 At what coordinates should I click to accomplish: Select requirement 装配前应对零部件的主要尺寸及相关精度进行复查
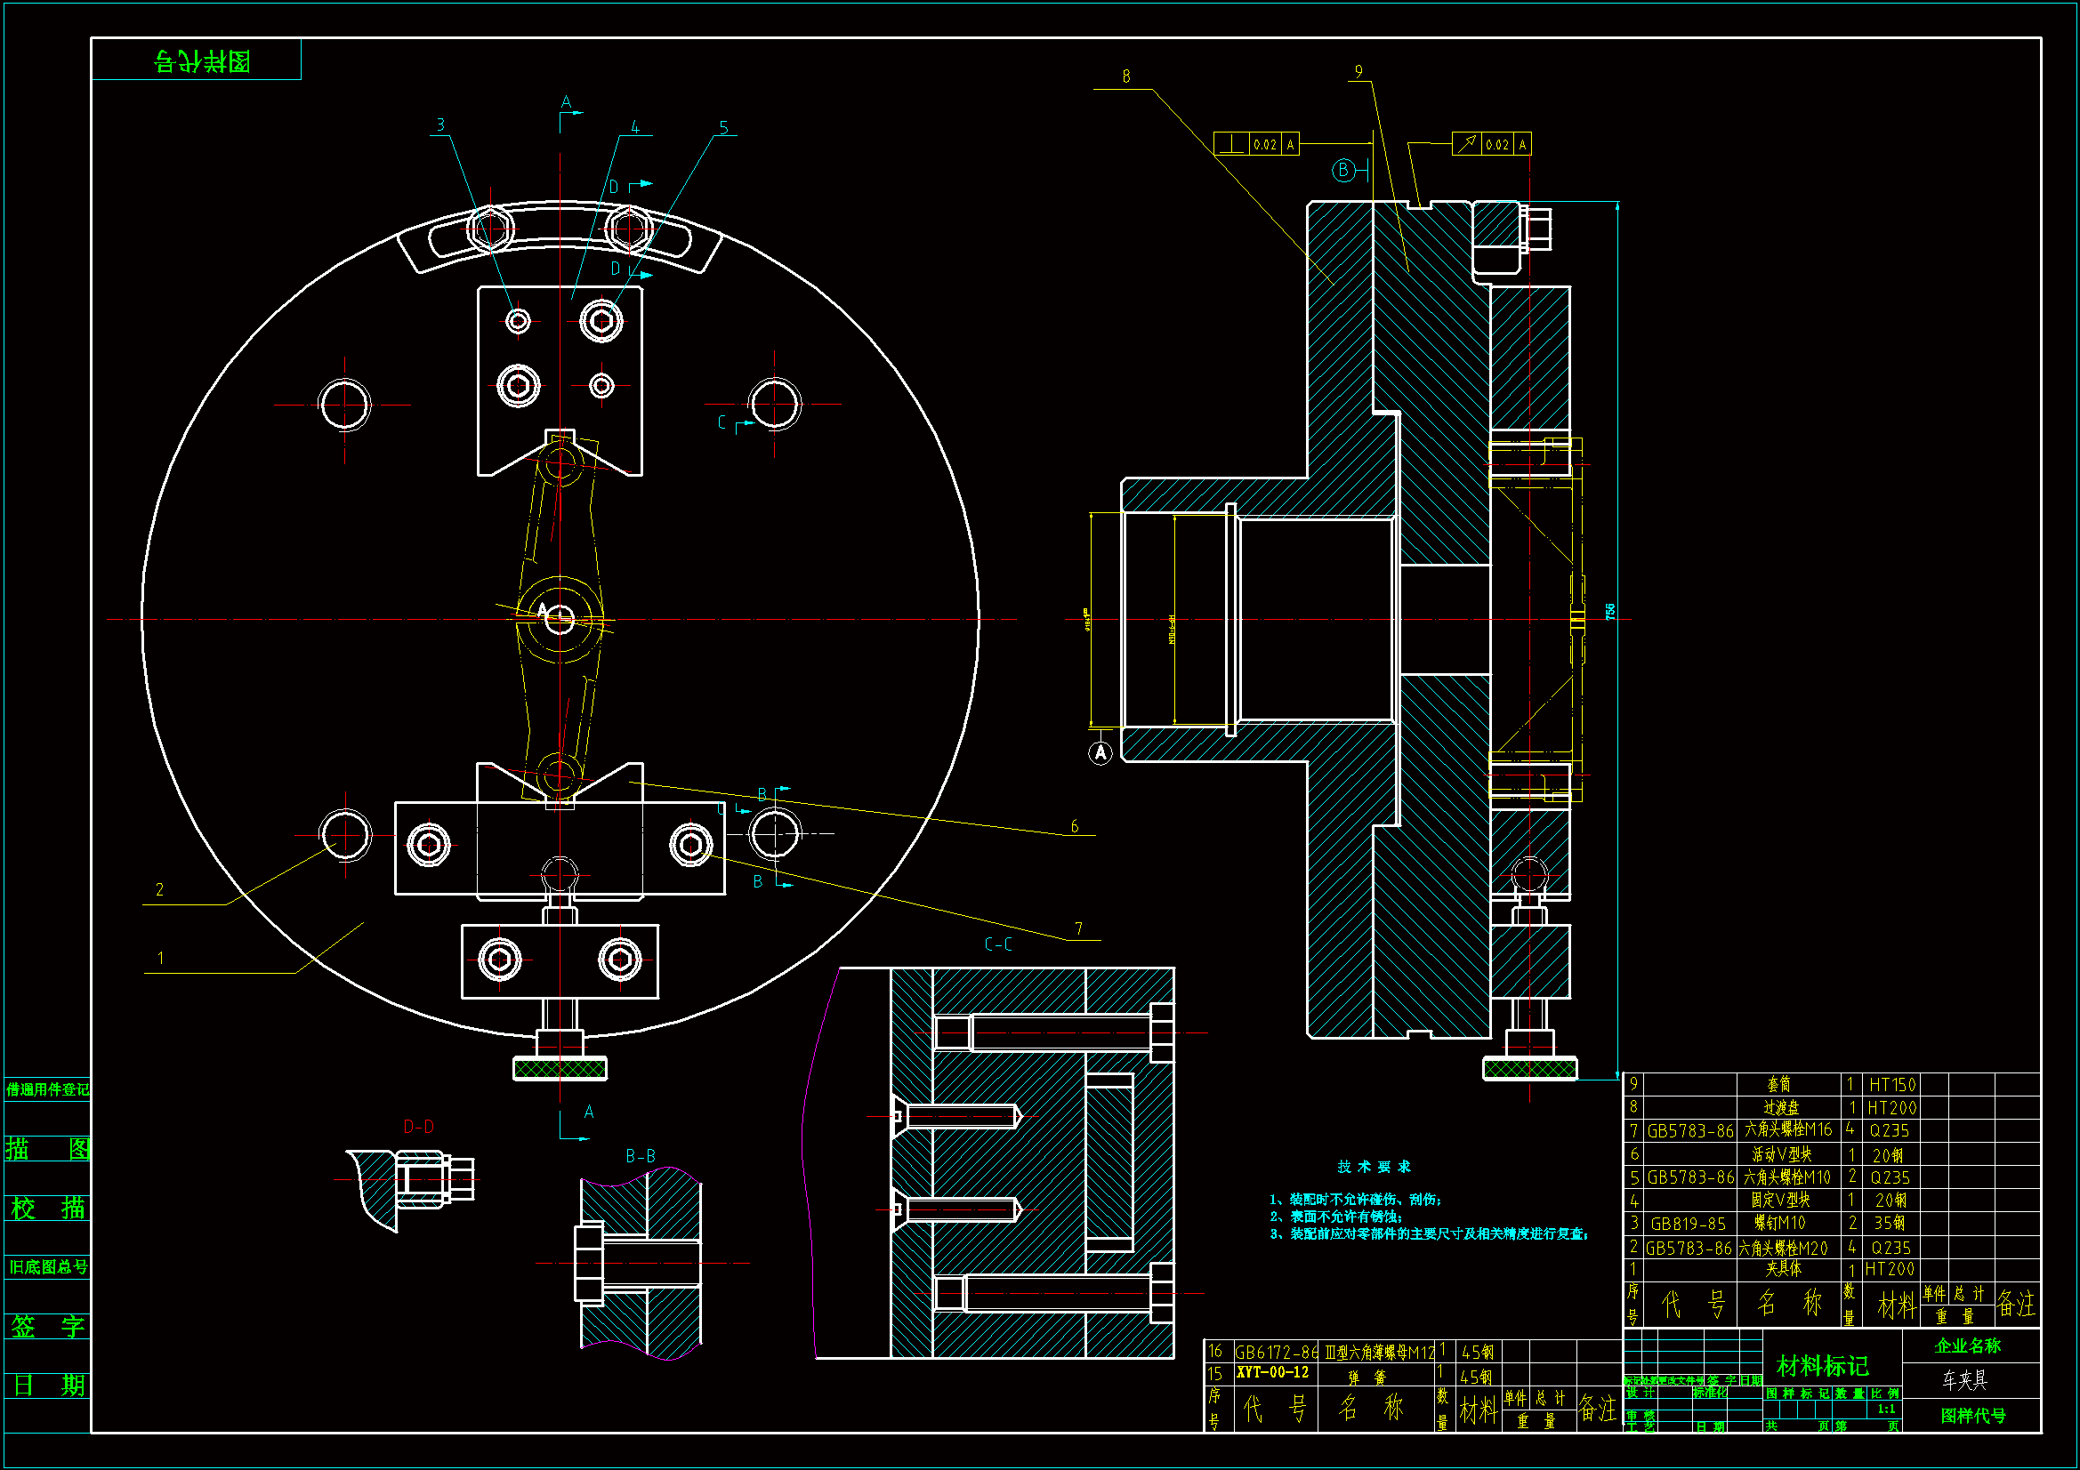[x=1429, y=1233]
